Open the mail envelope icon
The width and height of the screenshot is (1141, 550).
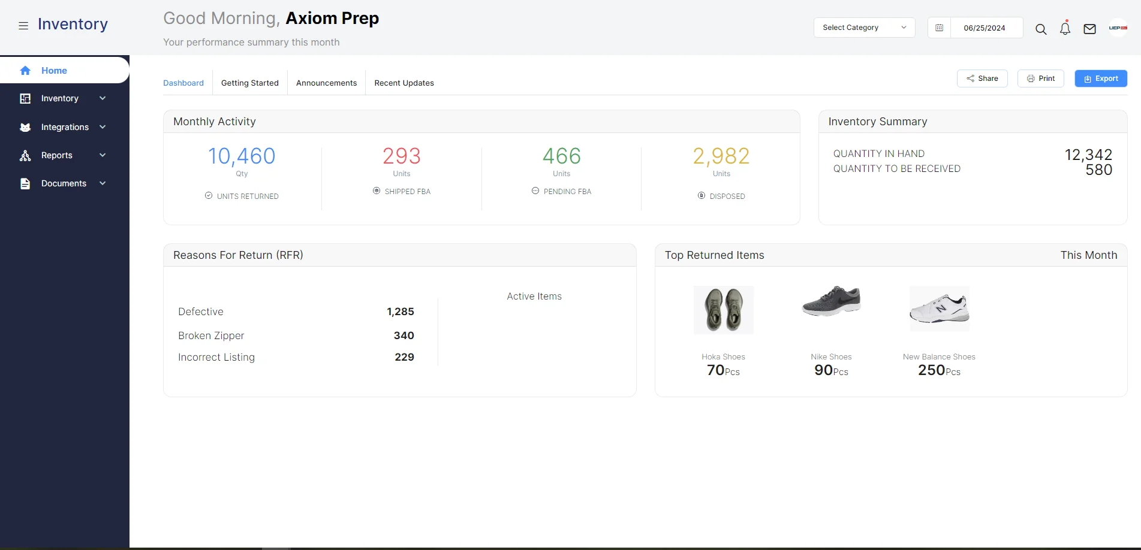point(1089,29)
